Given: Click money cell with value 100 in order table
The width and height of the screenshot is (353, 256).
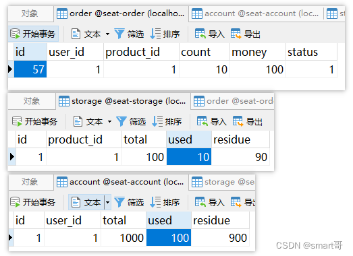Looking at the screenshot, I should [258, 69].
